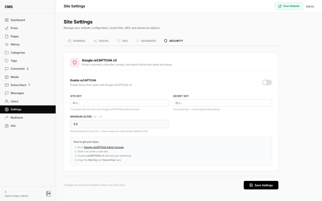Select the Security tab

coord(174,41)
